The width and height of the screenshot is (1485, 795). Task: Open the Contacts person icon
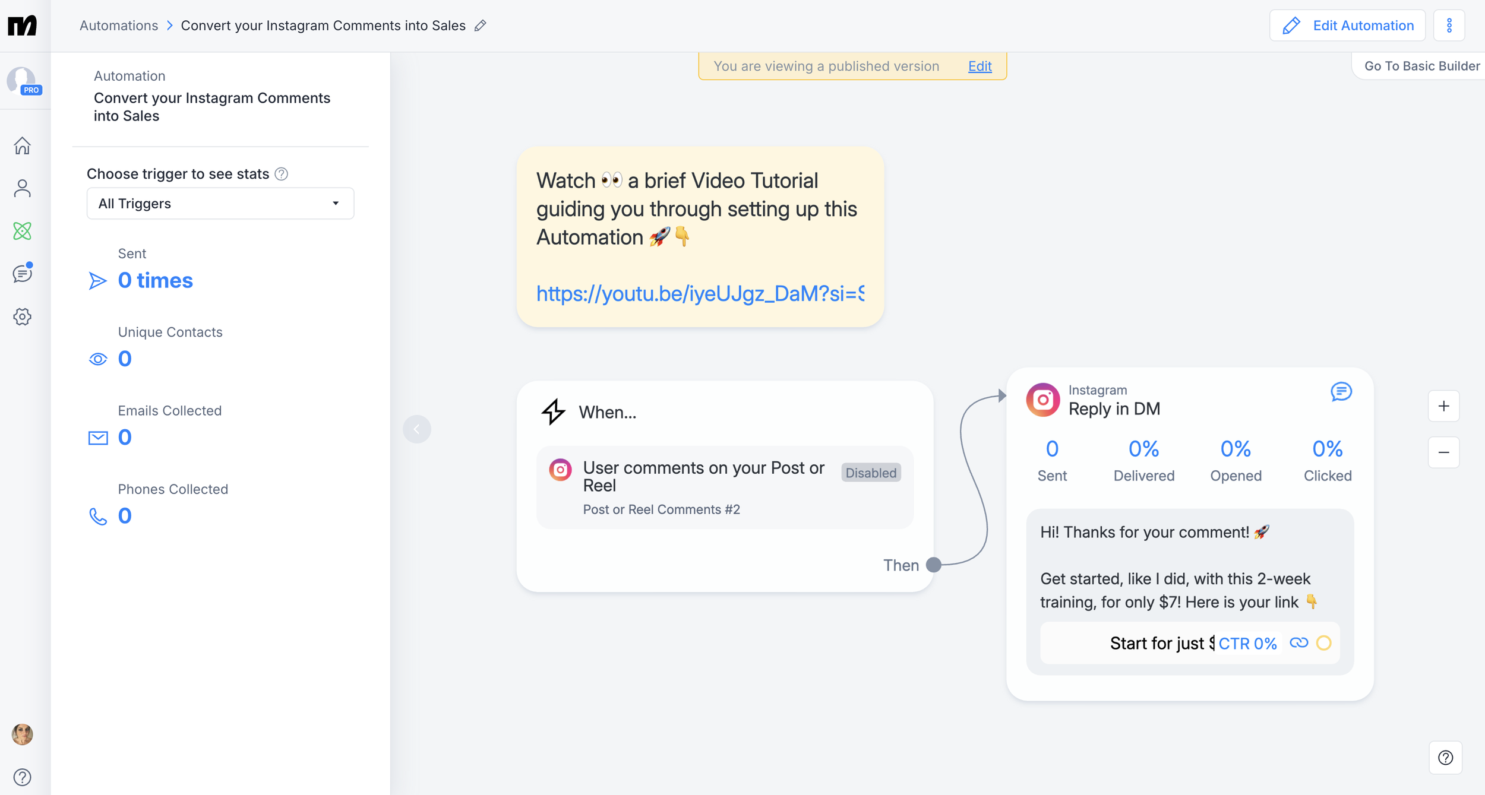pos(22,188)
